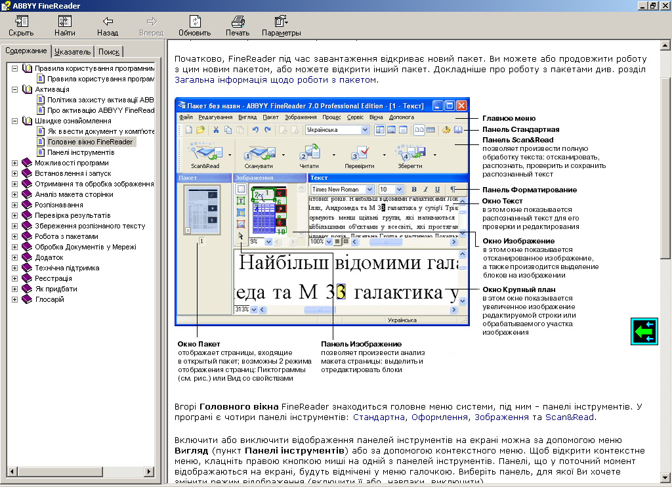672x487 pixels.
Task: Click the content pane scroll-down arrow
Action: pos(665,477)
